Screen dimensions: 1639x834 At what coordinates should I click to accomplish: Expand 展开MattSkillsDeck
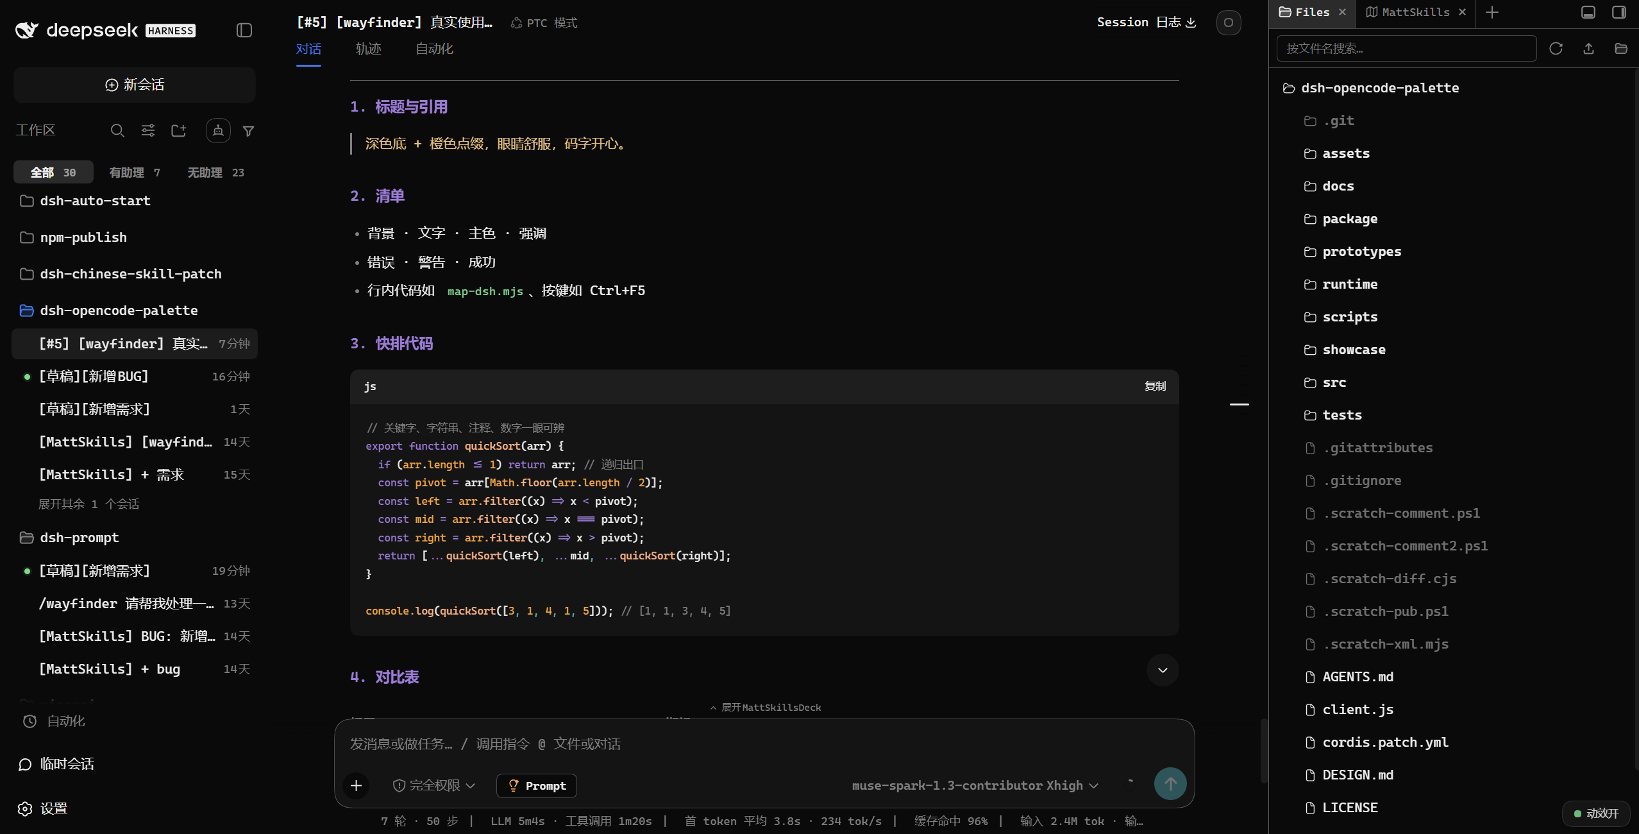click(765, 707)
